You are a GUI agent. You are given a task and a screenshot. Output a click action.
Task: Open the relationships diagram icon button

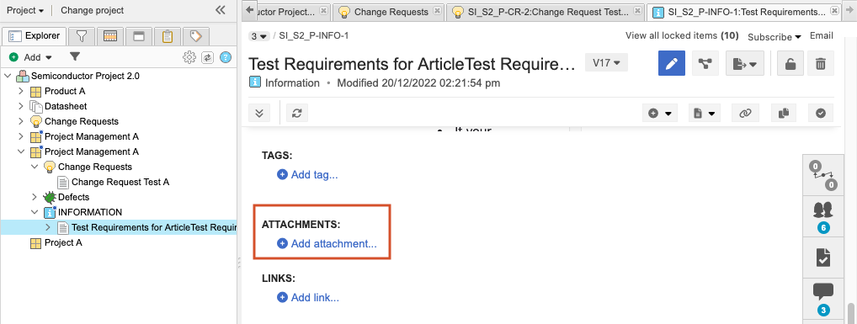705,63
